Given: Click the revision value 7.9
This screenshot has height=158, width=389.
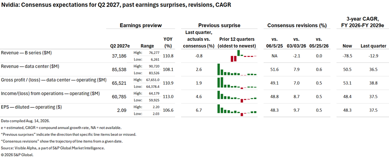Looking at the screenshot, I should click(x=296, y=70).
